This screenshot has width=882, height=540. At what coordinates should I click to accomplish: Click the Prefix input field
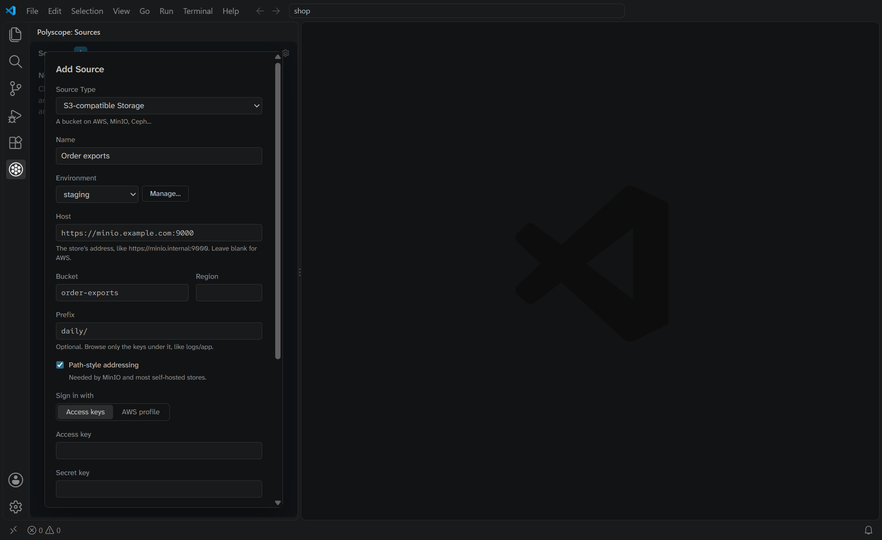click(159, 331)
